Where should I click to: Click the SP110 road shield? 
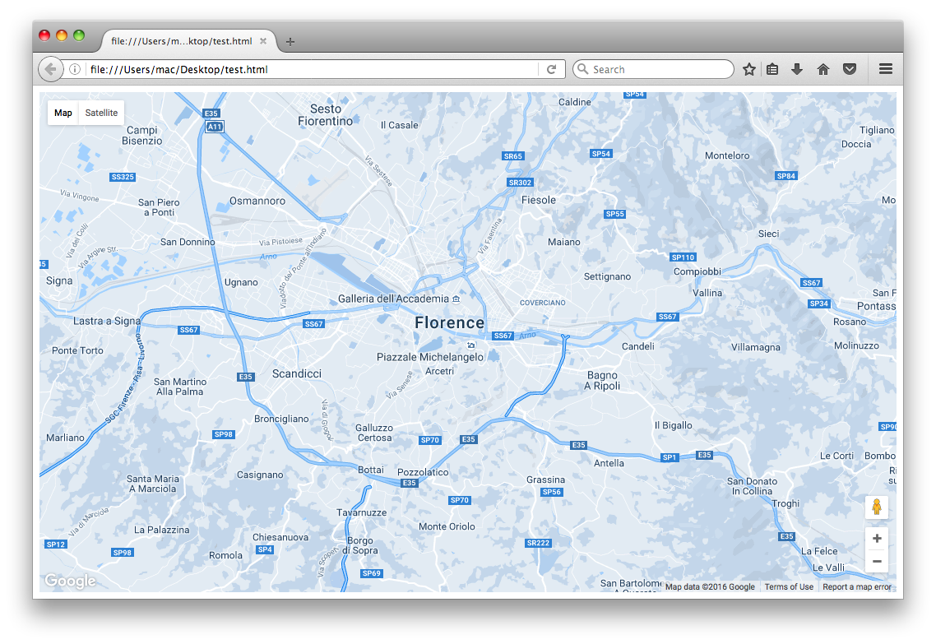pyautogui.click(x=683, y=257)
